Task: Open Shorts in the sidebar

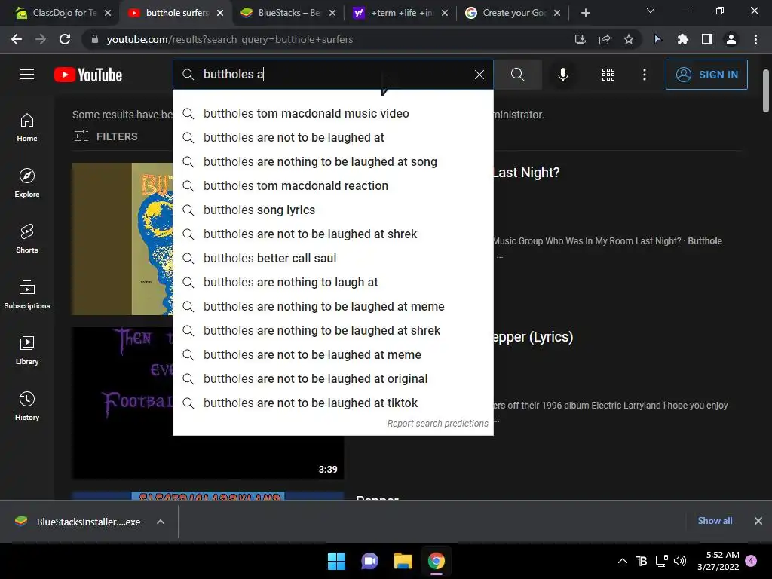Action: pyautogui.click(x=27, y=239)
